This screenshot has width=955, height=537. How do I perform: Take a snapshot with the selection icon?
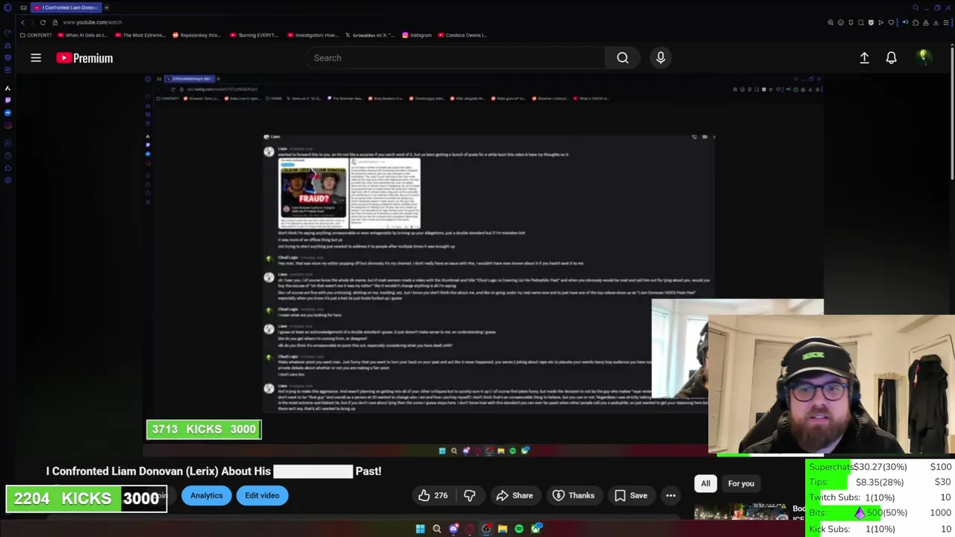point(861,22)
